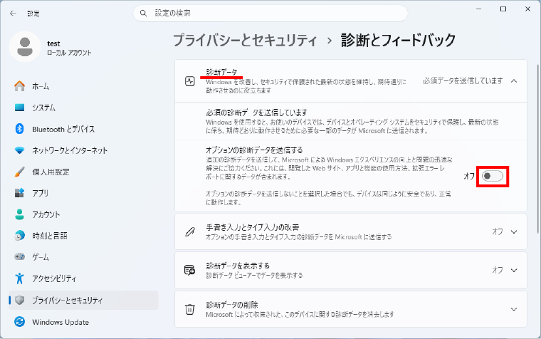
Task: Click the 診断データを表示する viewer icon
Action: 190,270
